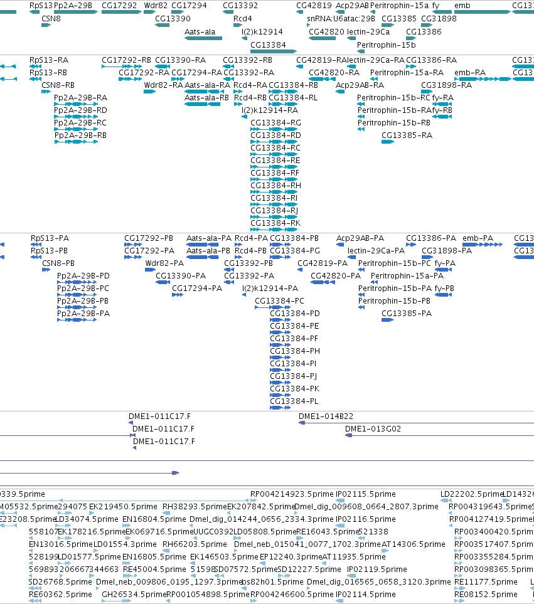Image resolution: width=534 pixels, height=604 pixels.
Task: Open EST LD22202.5prime label
Action: (472, 494)
